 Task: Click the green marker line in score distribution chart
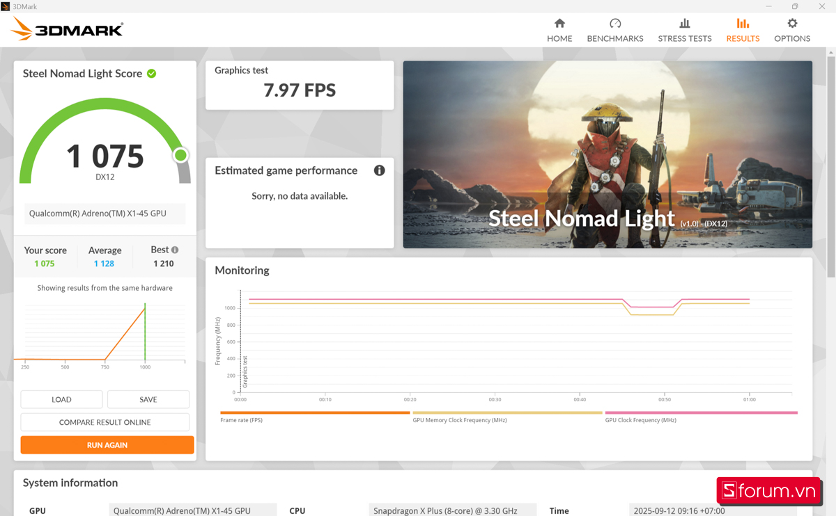click(145, 331)
